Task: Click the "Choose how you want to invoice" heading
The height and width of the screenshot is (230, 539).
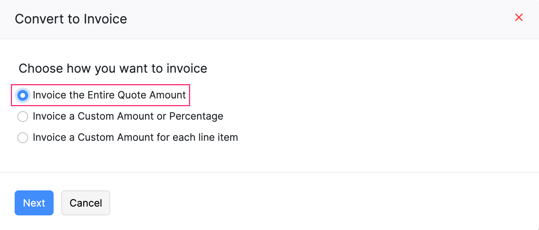Action: [113, 68]
